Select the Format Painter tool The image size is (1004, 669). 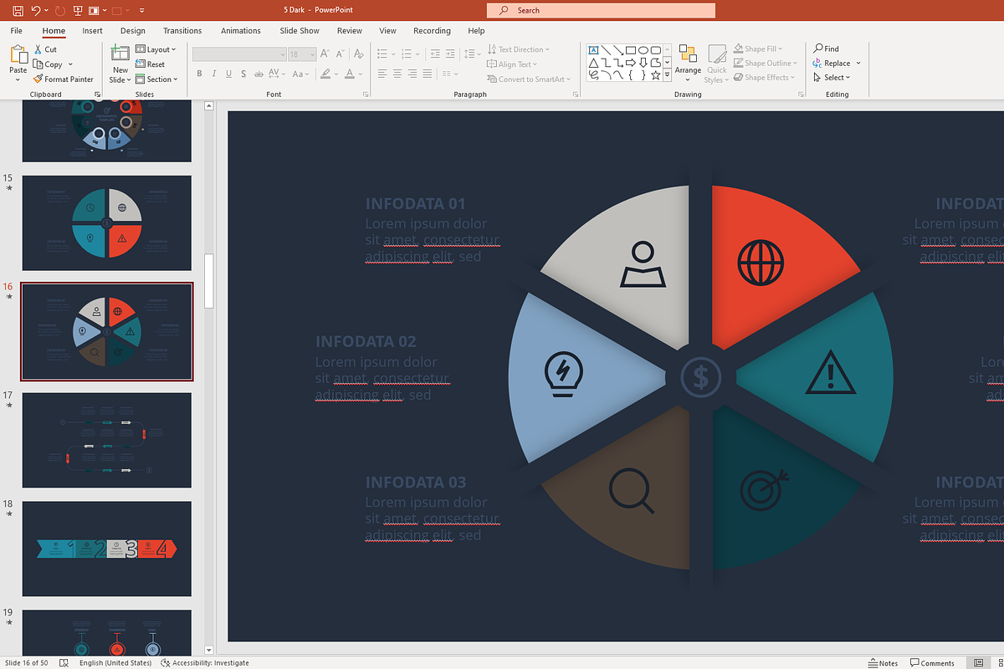[x=63, y=79]
